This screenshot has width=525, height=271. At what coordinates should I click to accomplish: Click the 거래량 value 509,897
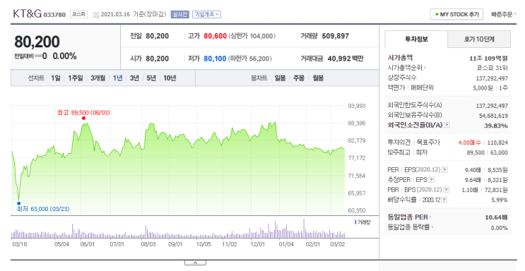pyautogui.click(x=336, y=36)
